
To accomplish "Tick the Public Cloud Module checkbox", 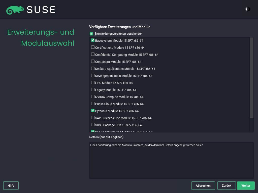I will [x=93, y=104].
